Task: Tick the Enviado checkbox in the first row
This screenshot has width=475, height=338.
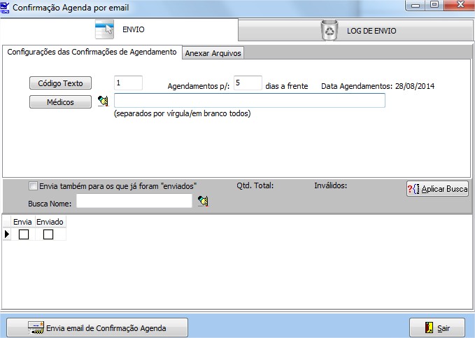Action: tap(48, 235)
